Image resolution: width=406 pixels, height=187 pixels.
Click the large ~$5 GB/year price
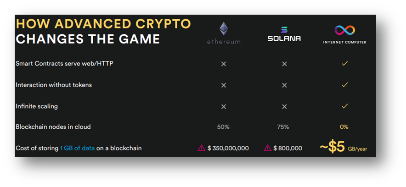[343, 147]
